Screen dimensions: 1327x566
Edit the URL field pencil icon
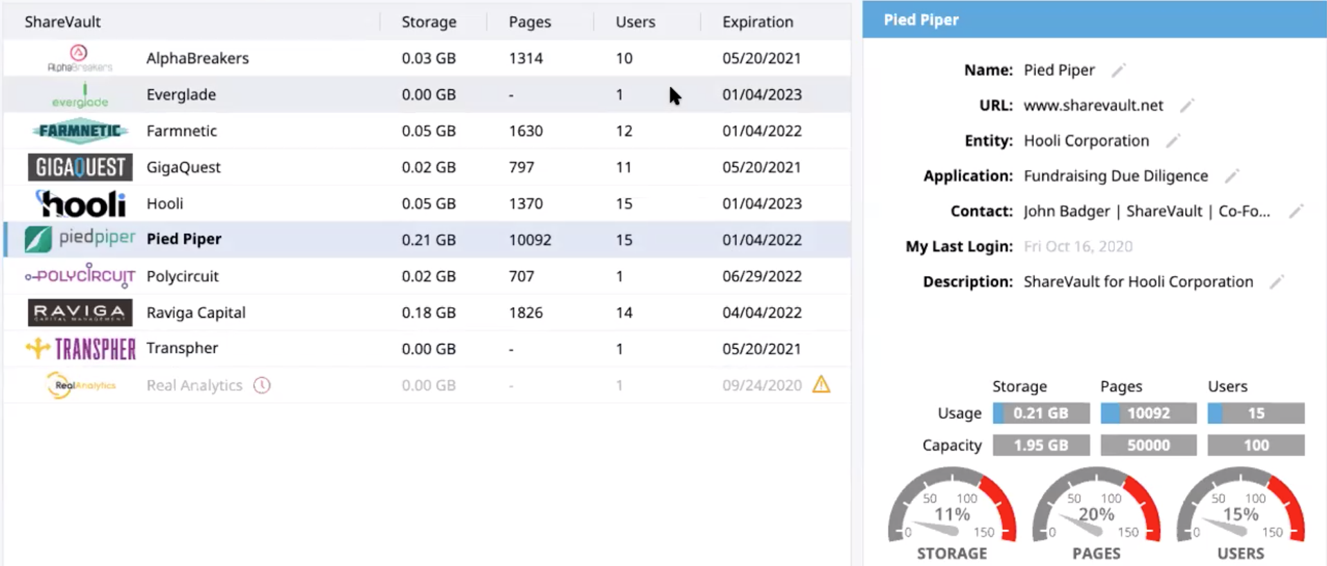[1187, 105]
